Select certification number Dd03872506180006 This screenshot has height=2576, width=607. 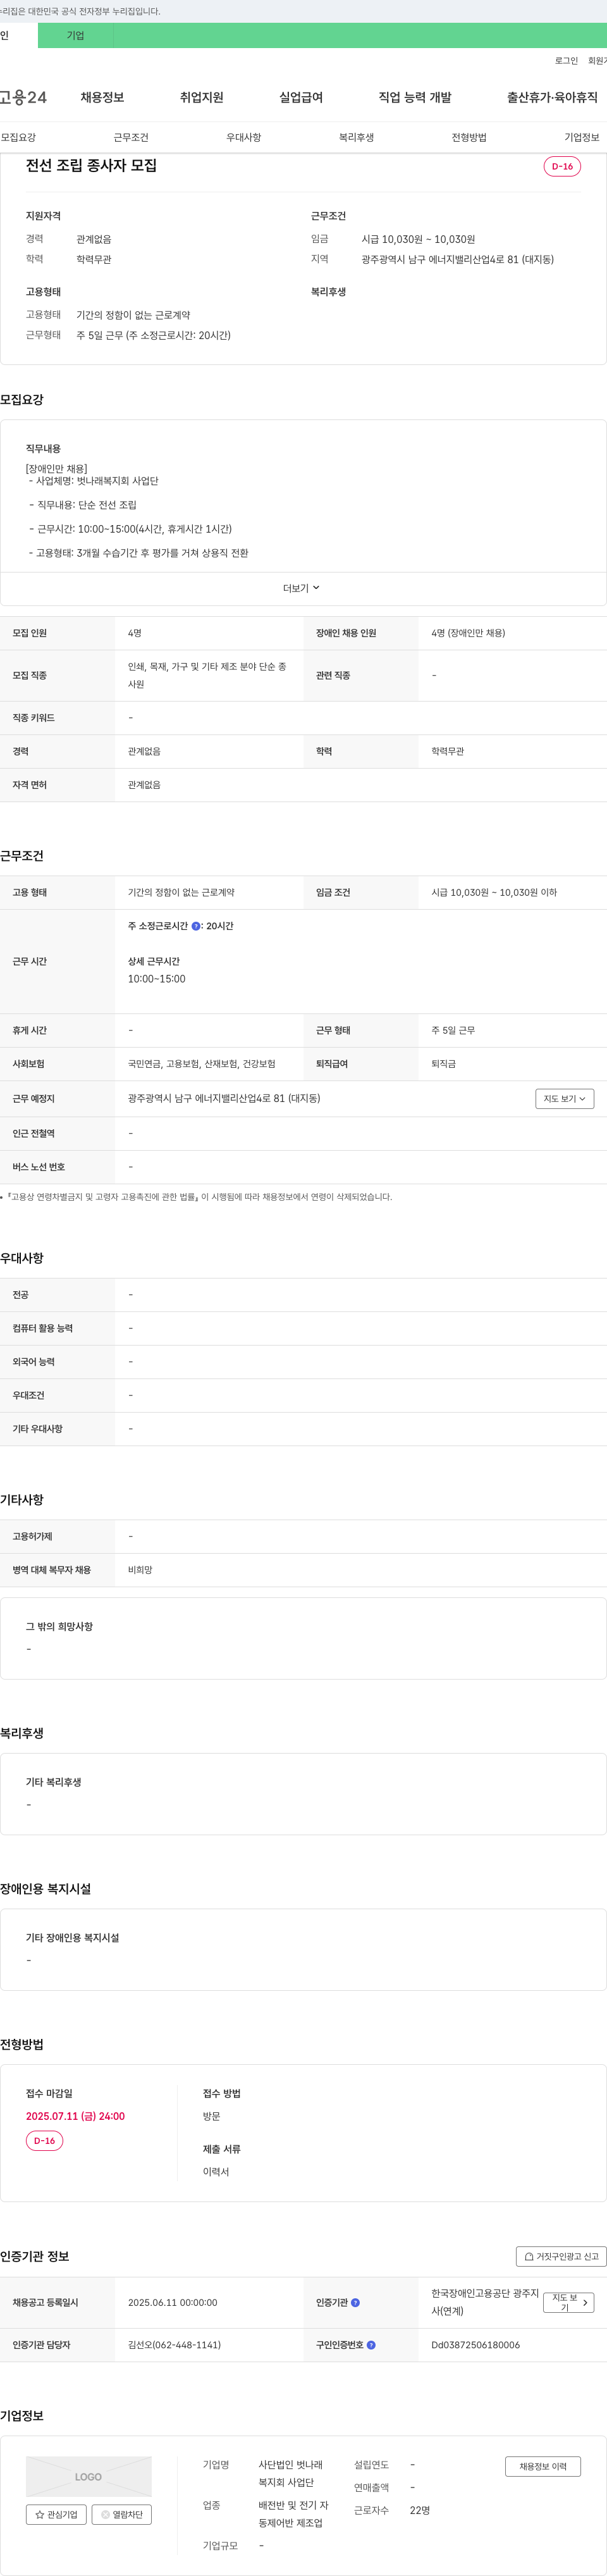click(475, 2344)
